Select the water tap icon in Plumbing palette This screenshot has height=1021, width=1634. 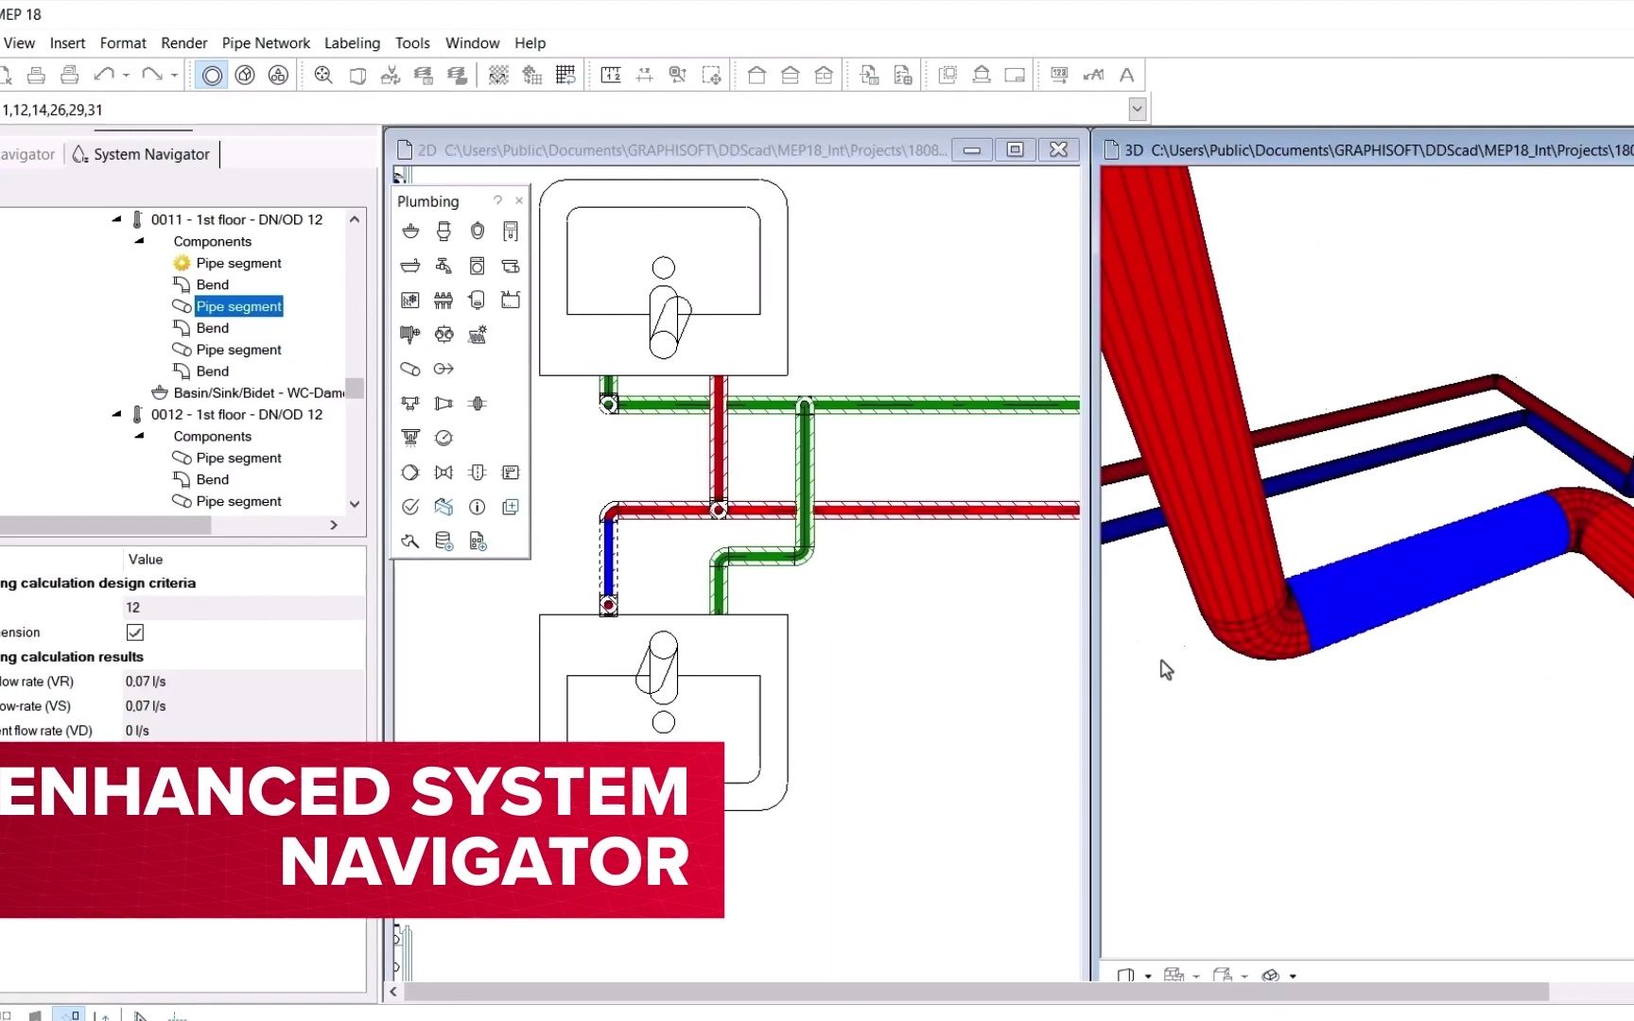click(x=443, y=266)
